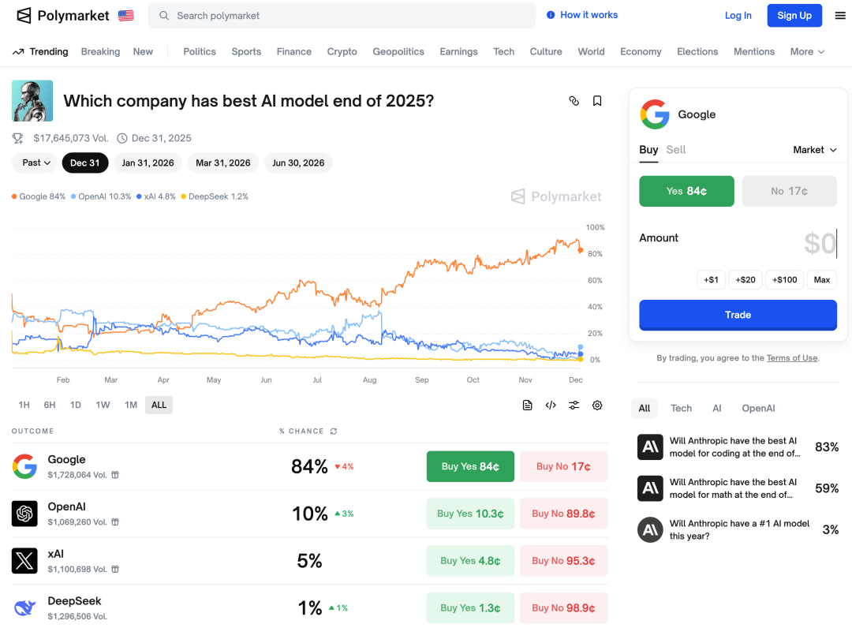This screenshot has height=628, width=852.
Task: Open the Terms of Use link
Action: tap(791, 358)
